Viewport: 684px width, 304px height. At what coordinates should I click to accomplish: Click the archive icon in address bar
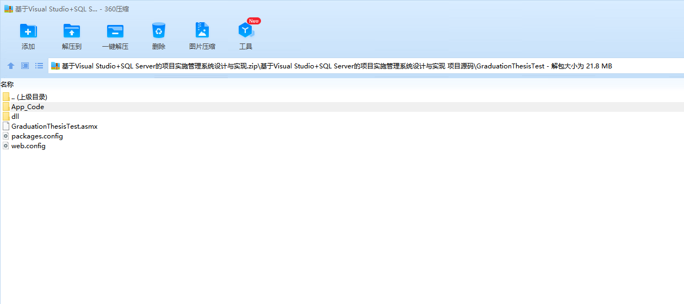point(55,66)
